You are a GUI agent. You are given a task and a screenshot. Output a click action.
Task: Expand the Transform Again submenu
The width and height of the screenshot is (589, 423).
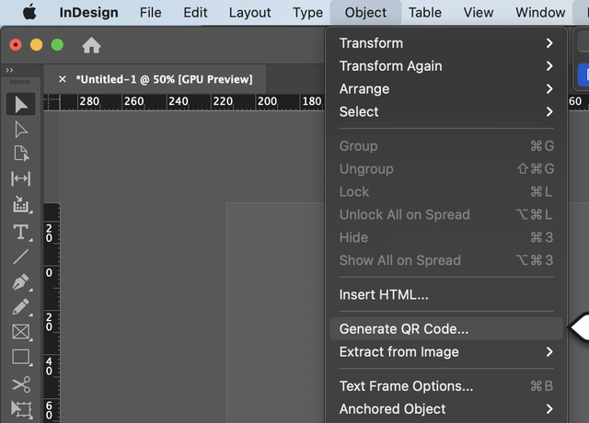click(446, 66)
